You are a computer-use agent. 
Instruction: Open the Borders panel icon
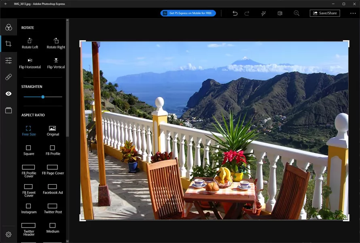pyautogui.click(x=8, y=110)
